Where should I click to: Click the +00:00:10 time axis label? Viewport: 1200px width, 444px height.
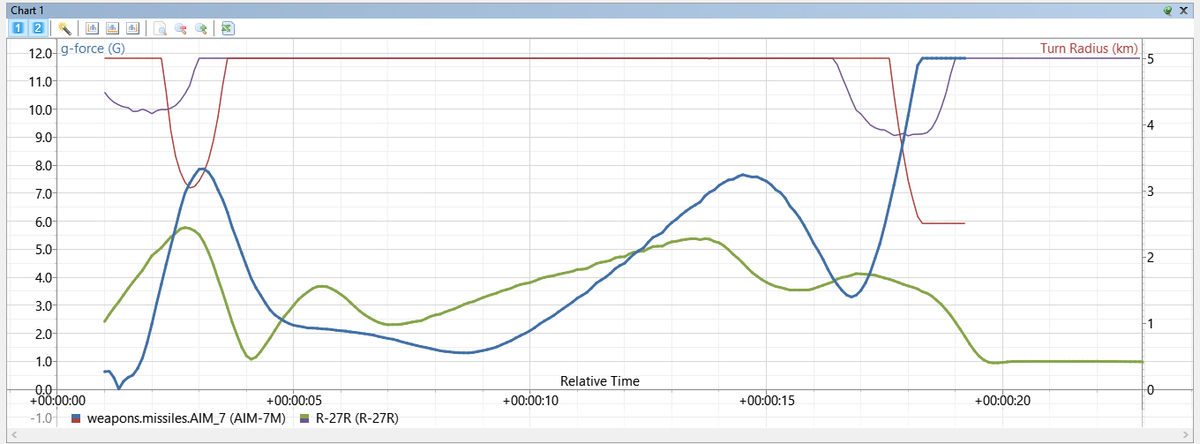point(529,401)
